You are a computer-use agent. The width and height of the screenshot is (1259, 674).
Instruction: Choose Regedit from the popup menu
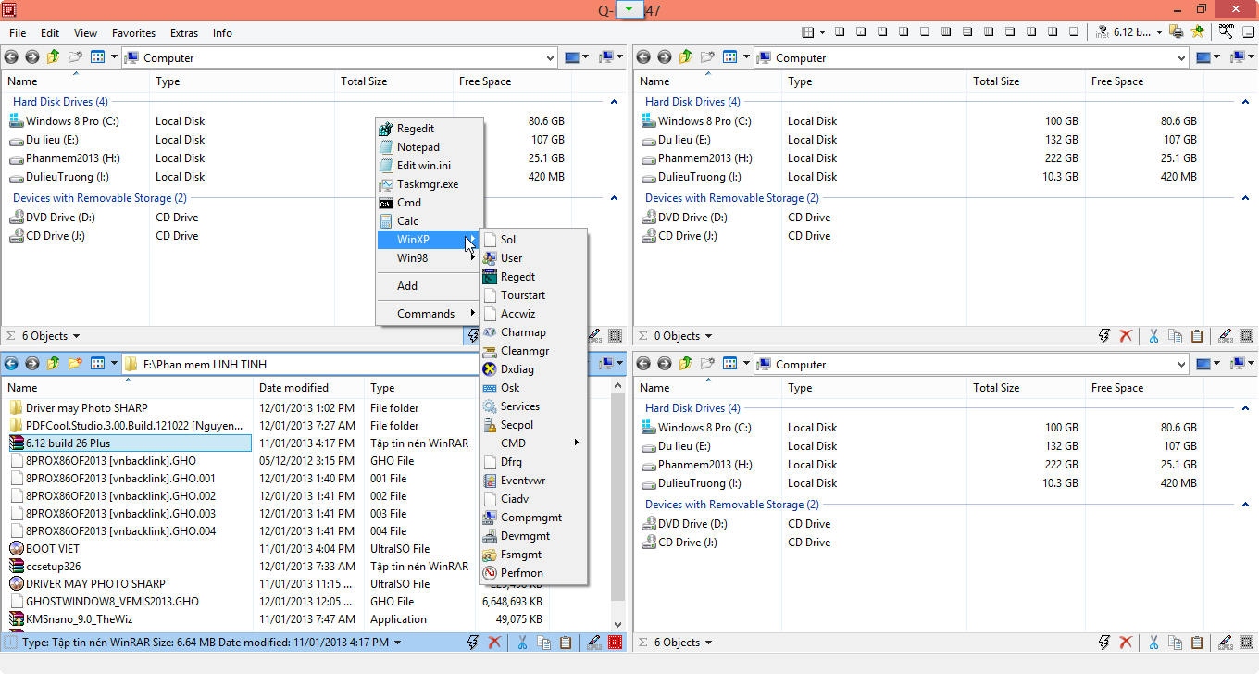tap(430, 129)
